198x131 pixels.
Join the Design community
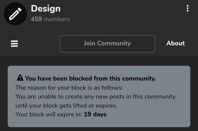pos(107,44)
